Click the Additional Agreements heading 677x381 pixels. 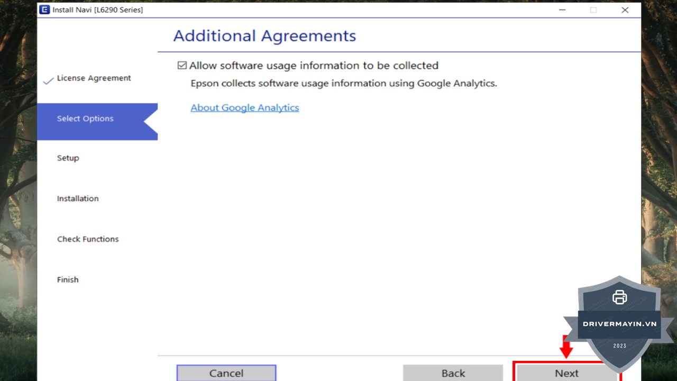click(264, 36)
